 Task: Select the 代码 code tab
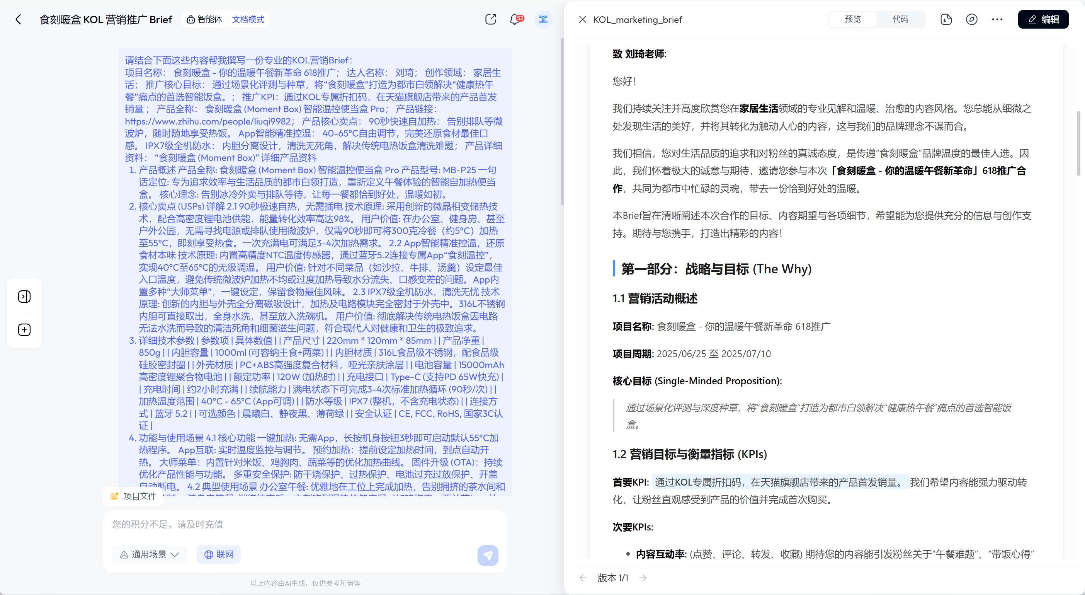click(x=900, y=19)
